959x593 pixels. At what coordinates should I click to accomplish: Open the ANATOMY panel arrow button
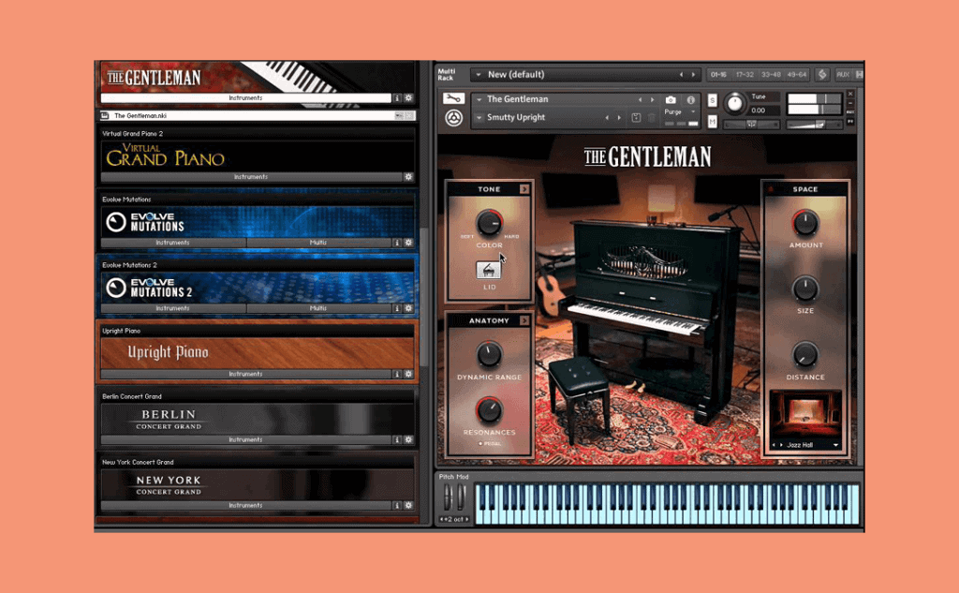[x=524, y=320]
